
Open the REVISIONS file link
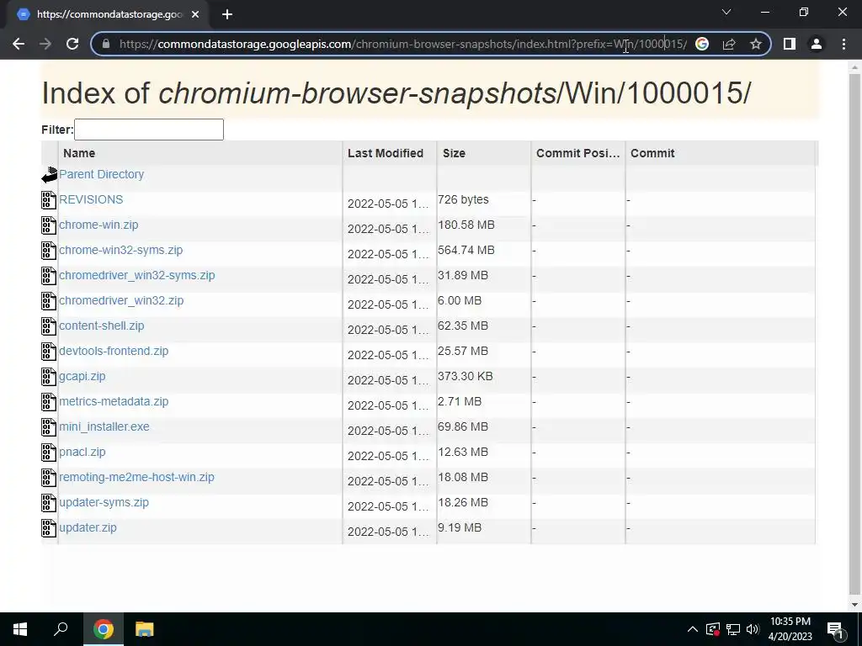tap(91, 199)
